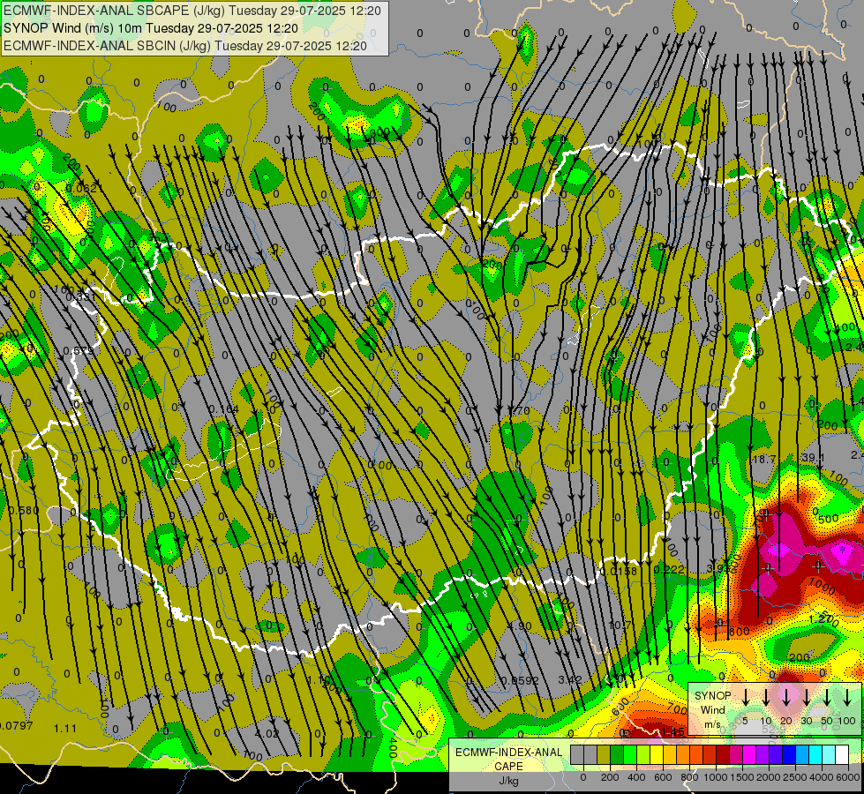The image size is (864, 794).
Task: Pick the 50 m/s wind arrow in legend
Action: pyautogui.click(x=827, y=698)
